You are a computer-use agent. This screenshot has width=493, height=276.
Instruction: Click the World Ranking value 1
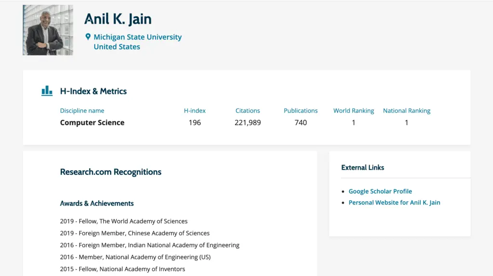tap(354, 123)
